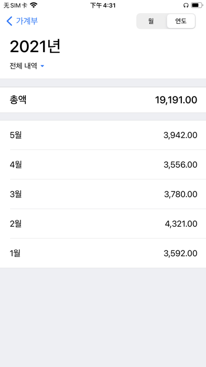This screenshot has width=206, height=367.
Task: Tap the 3,942.00 amount for May
Action: coord(180,136)
